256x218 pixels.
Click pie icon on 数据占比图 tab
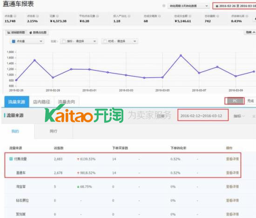[31, 32]
